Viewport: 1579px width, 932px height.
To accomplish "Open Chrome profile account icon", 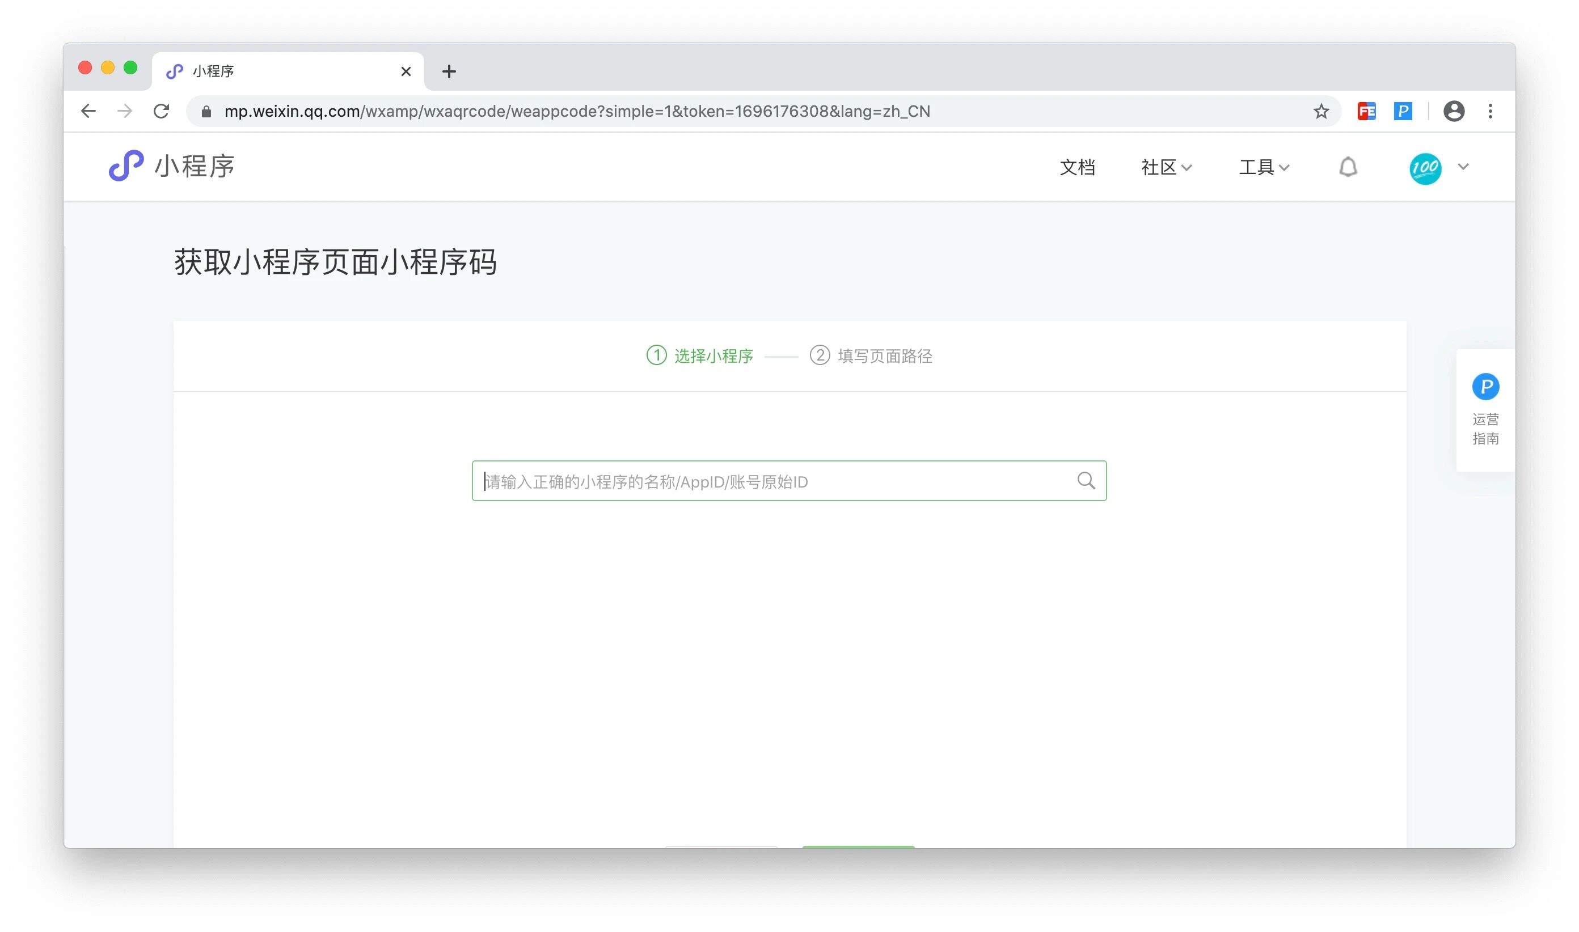I will tap(1453, 111).
